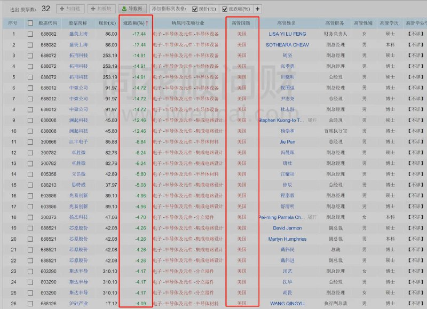
Task: Open executive Jie Pan's profile link
Action: click(x=288, y=141)
